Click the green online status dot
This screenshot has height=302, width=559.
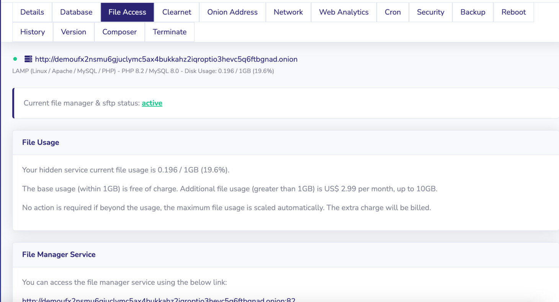point(15,59)
